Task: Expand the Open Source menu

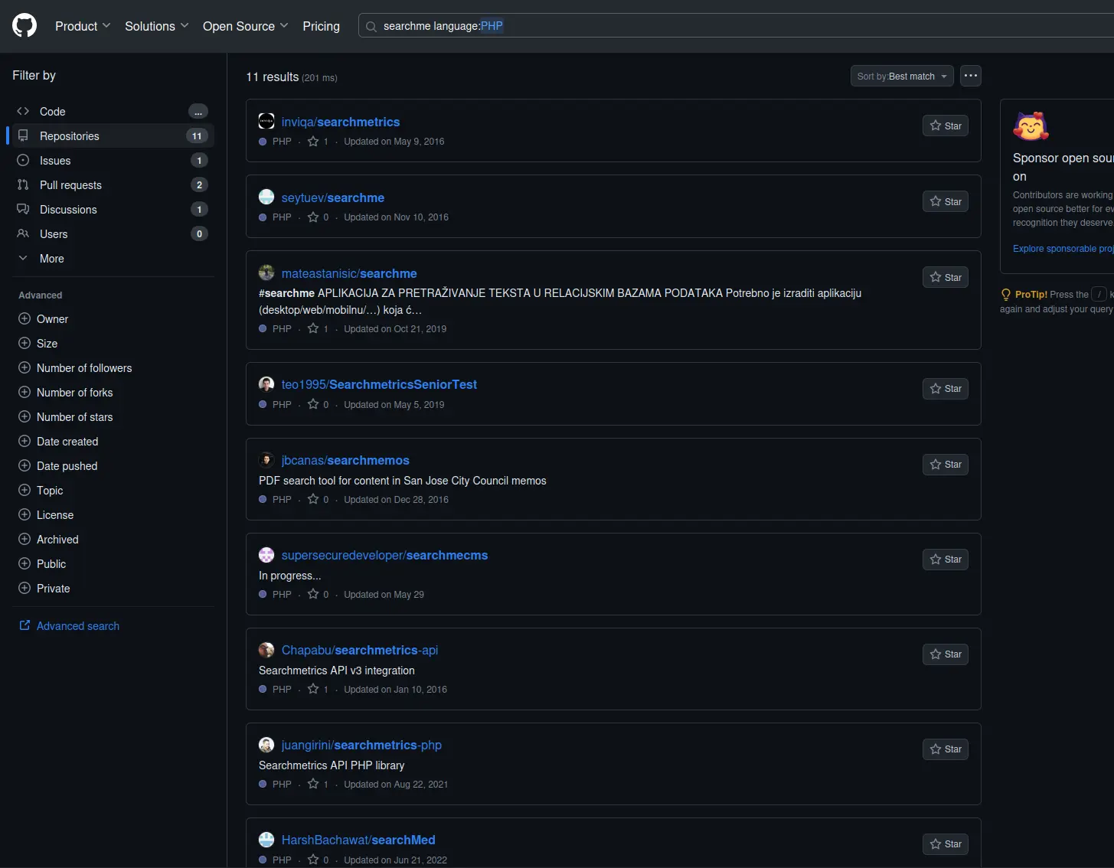Action: (245, 26)
